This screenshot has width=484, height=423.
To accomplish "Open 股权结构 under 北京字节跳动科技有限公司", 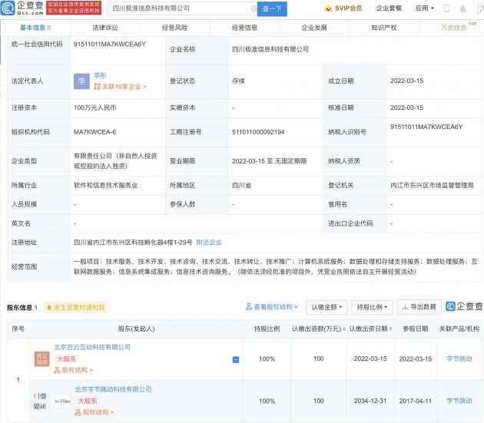I will pos(94,412).
